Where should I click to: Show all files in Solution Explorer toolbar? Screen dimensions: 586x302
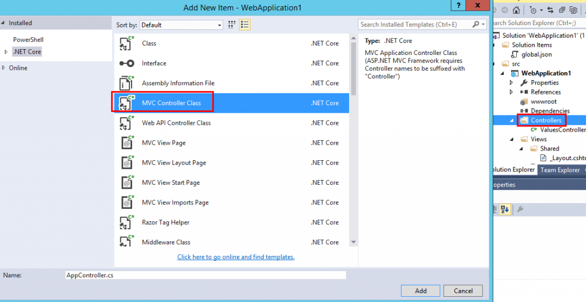point(573,10)
